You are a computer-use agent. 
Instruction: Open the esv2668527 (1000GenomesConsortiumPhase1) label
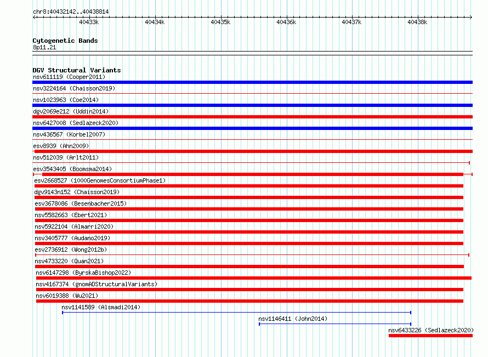coord(100,180)
